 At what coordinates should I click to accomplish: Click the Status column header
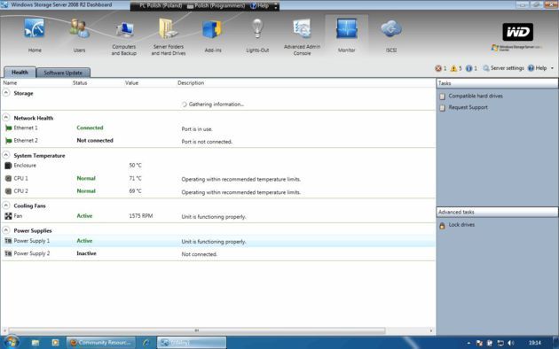(80, 83)
